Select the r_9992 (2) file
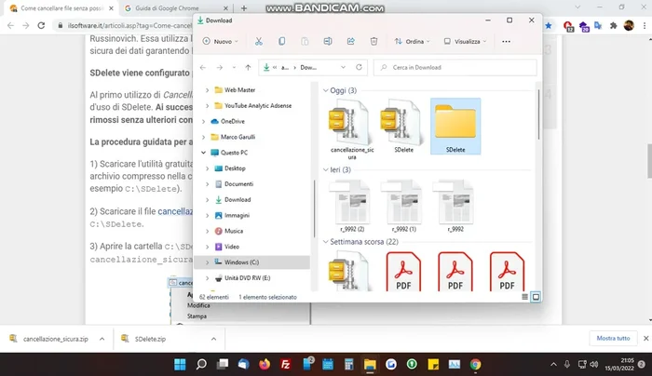 tap(352, 206)
